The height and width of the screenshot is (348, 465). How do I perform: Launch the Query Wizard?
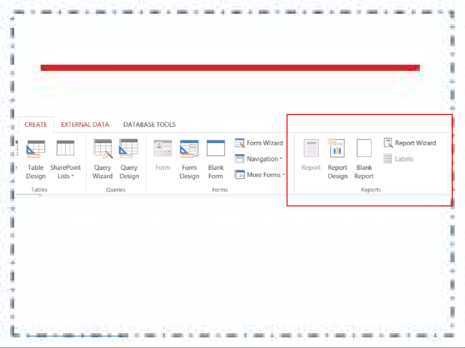coord(103,160)
